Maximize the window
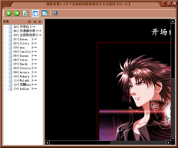Image resolution: width=178 pixels, height=148 pixels. 169,4
